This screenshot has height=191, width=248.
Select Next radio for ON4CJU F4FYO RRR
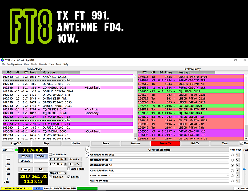point(232,170)
